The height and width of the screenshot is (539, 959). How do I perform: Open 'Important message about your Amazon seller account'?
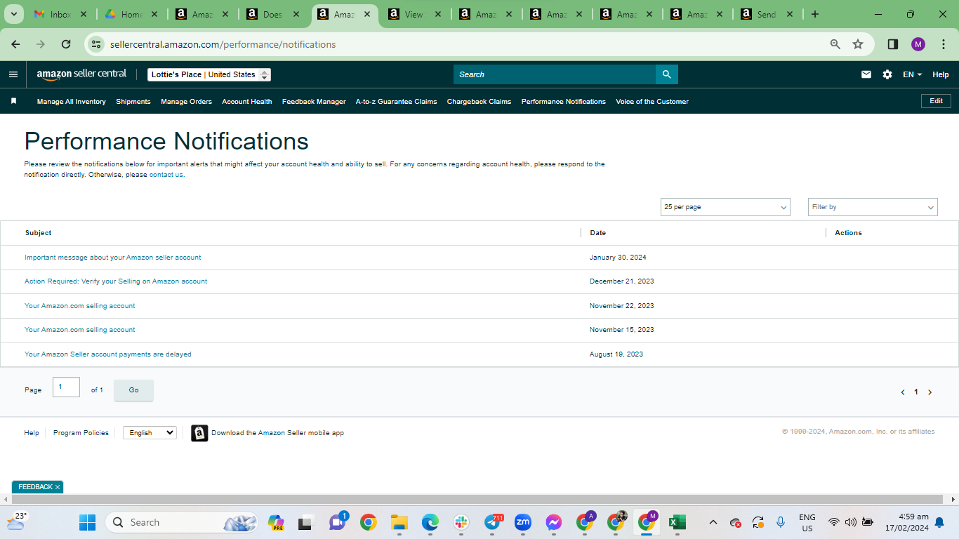[x=113, y=258]
